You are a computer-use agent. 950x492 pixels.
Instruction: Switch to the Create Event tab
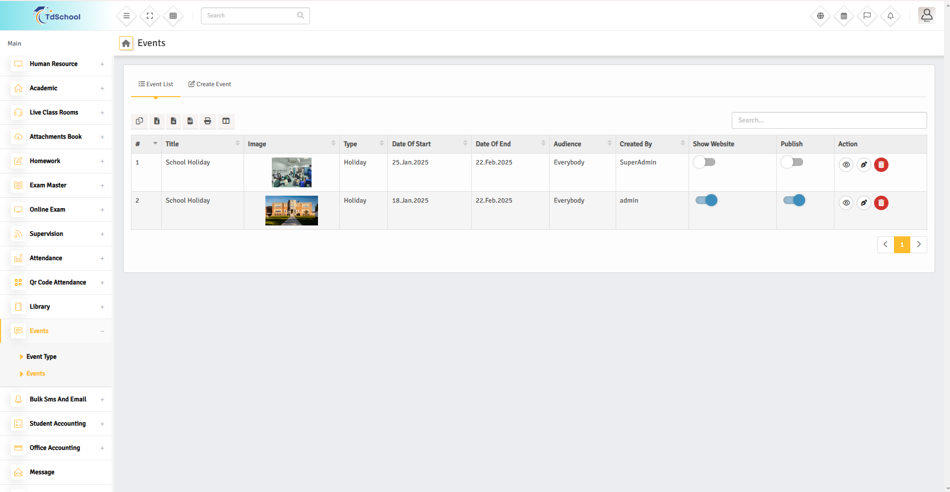[210, 84]
